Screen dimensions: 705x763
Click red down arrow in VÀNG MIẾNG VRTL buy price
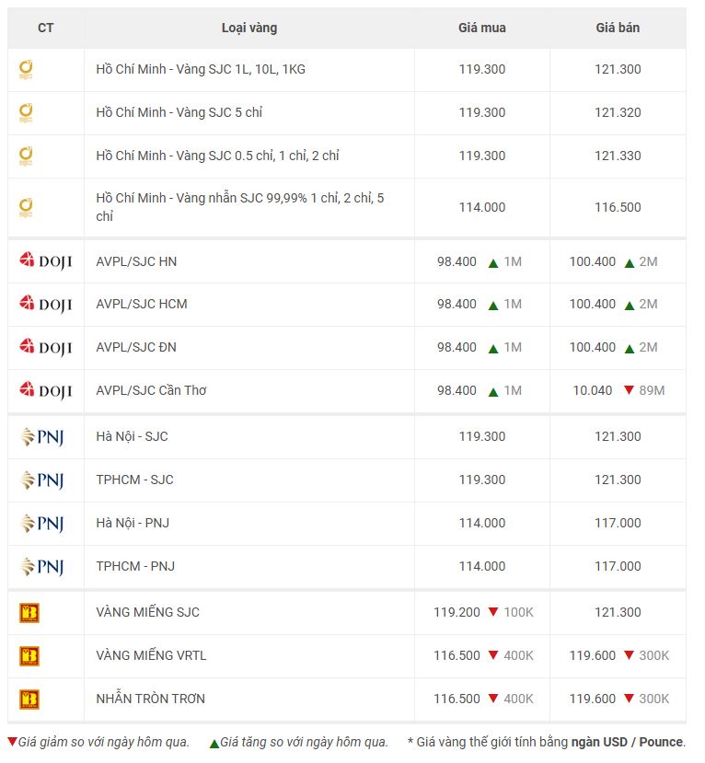pos(493,655)
